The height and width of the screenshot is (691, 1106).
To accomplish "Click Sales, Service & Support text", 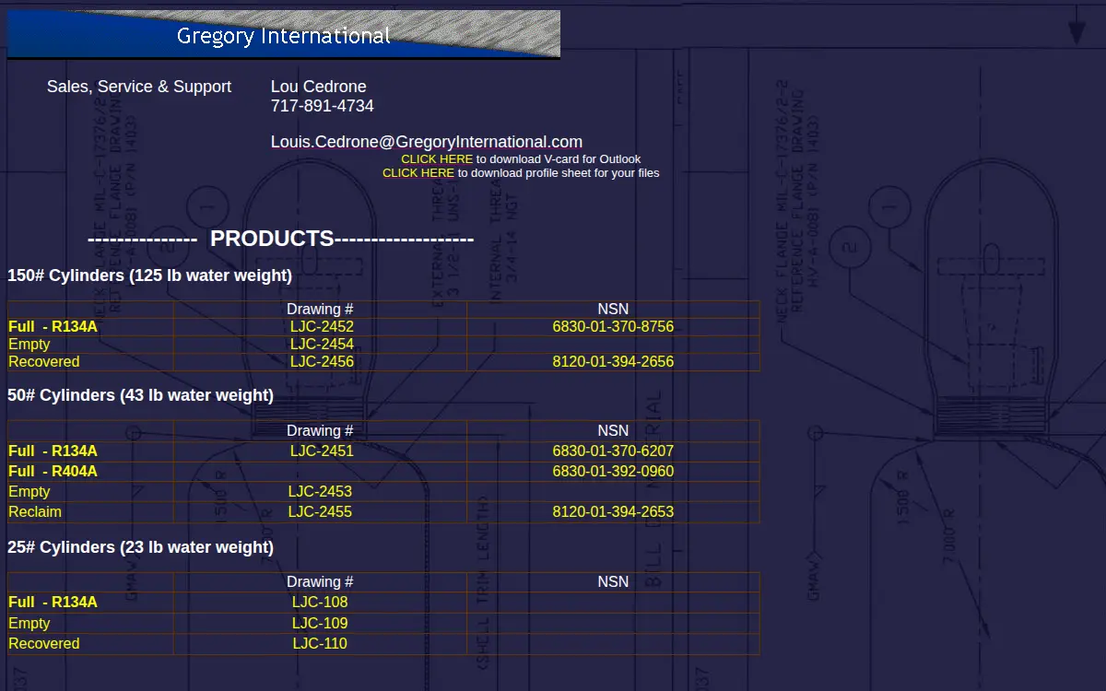I will point(139,87).
